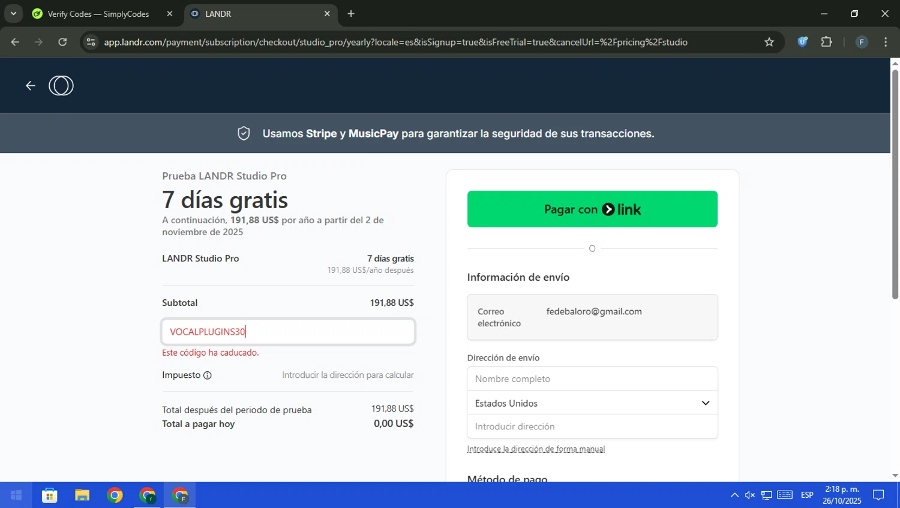Viewport: 900px width, 508px height.
Task: Click the Prueba LANDR Studio Pro title
Action: pyautogui.click(x=224, y=176)
